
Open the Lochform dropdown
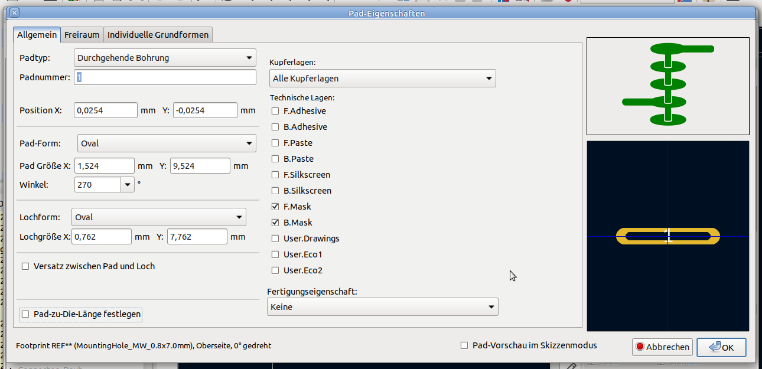[158, 217]
